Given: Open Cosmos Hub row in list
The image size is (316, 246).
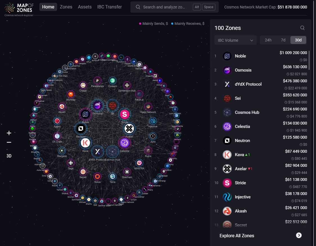Looking at the screenshot, I should [x=261, y=112].
